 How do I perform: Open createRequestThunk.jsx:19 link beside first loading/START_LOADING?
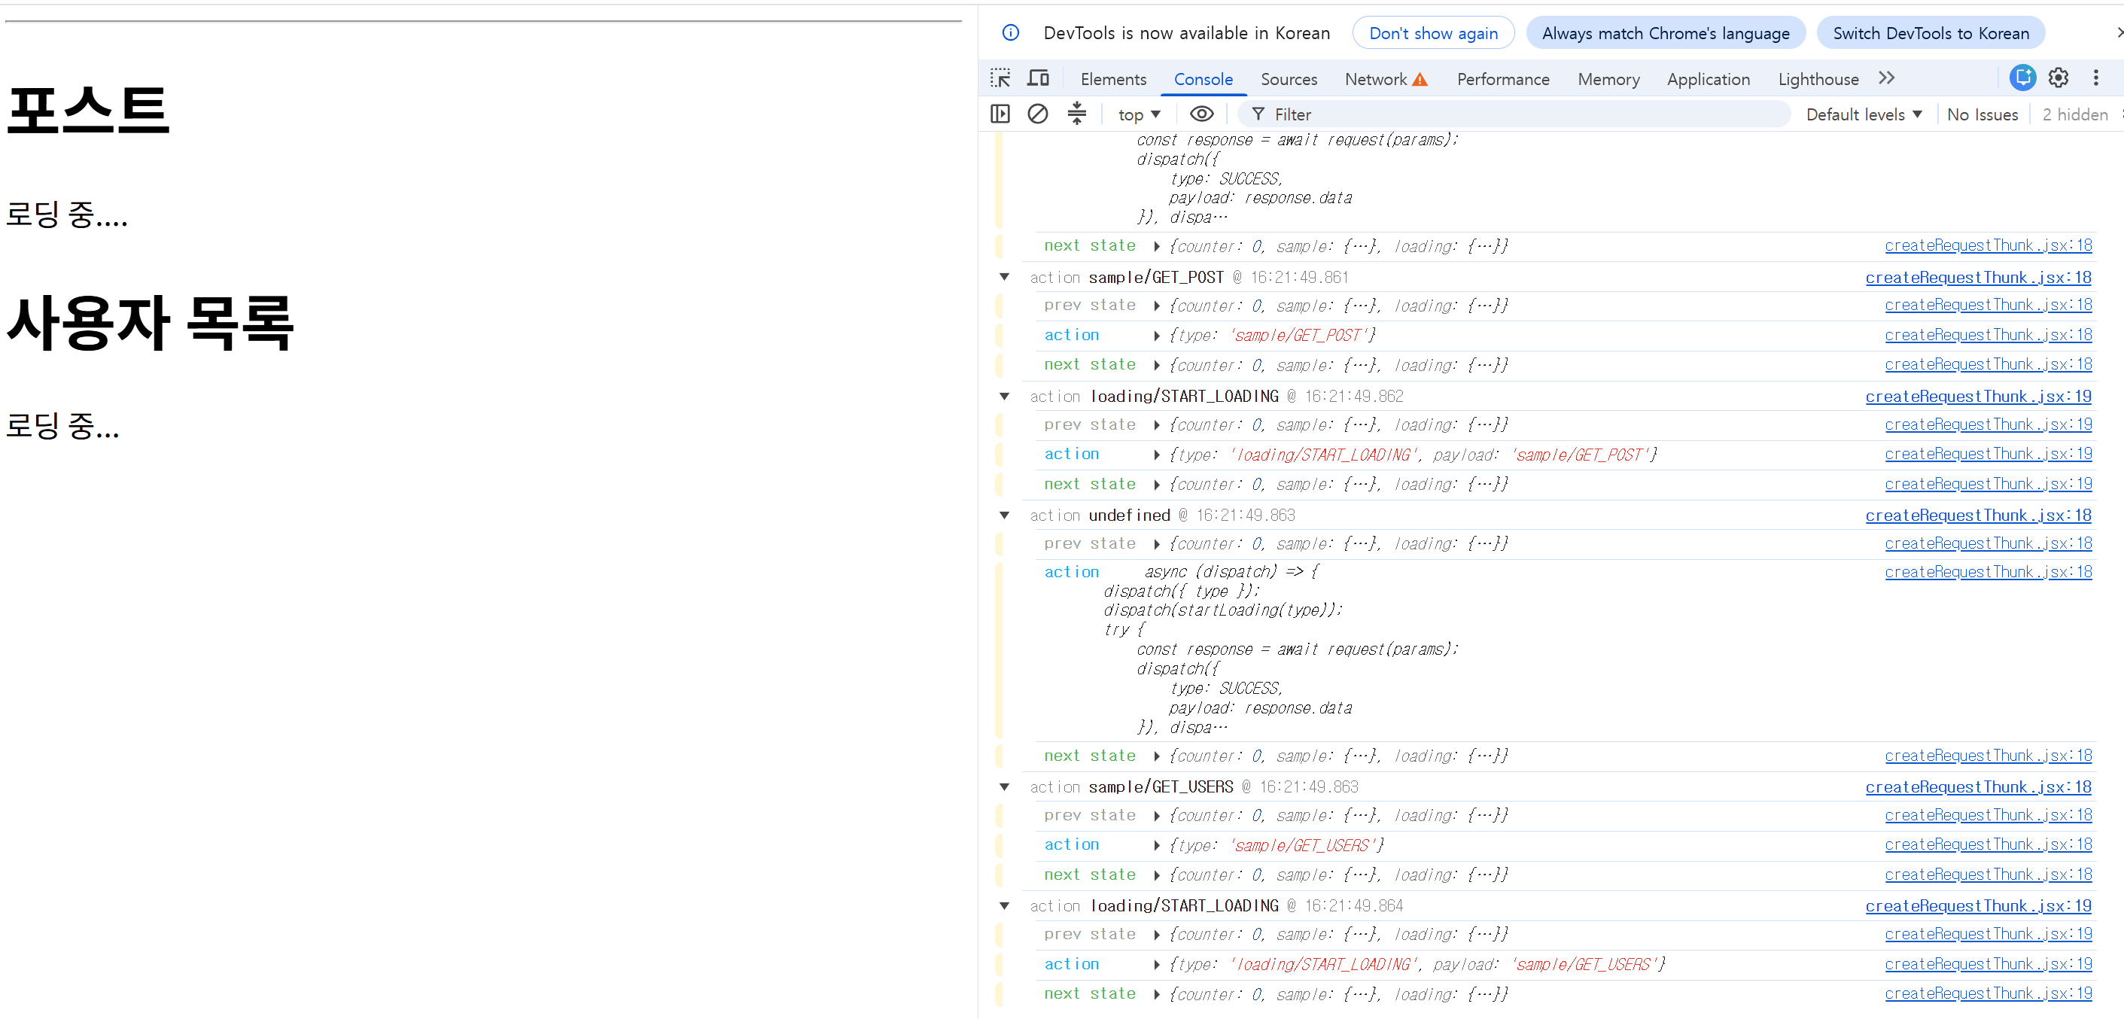(1978, 397)
